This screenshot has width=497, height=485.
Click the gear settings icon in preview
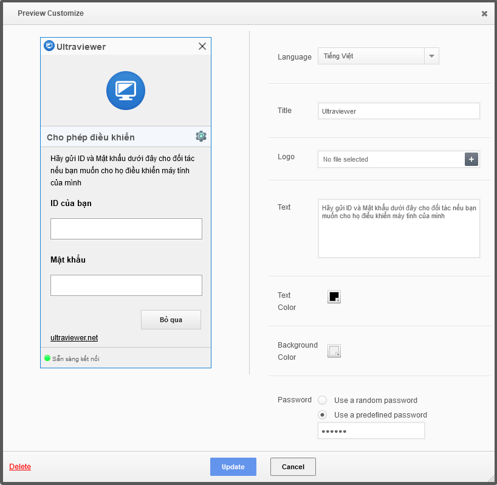click(x=201, y=136)
